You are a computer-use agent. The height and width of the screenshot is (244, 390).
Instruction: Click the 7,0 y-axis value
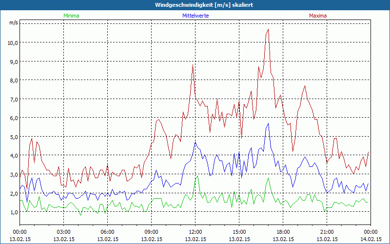tap(14, 100)
